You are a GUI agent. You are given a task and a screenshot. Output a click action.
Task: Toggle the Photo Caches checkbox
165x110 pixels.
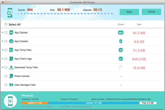click(6, 76)
